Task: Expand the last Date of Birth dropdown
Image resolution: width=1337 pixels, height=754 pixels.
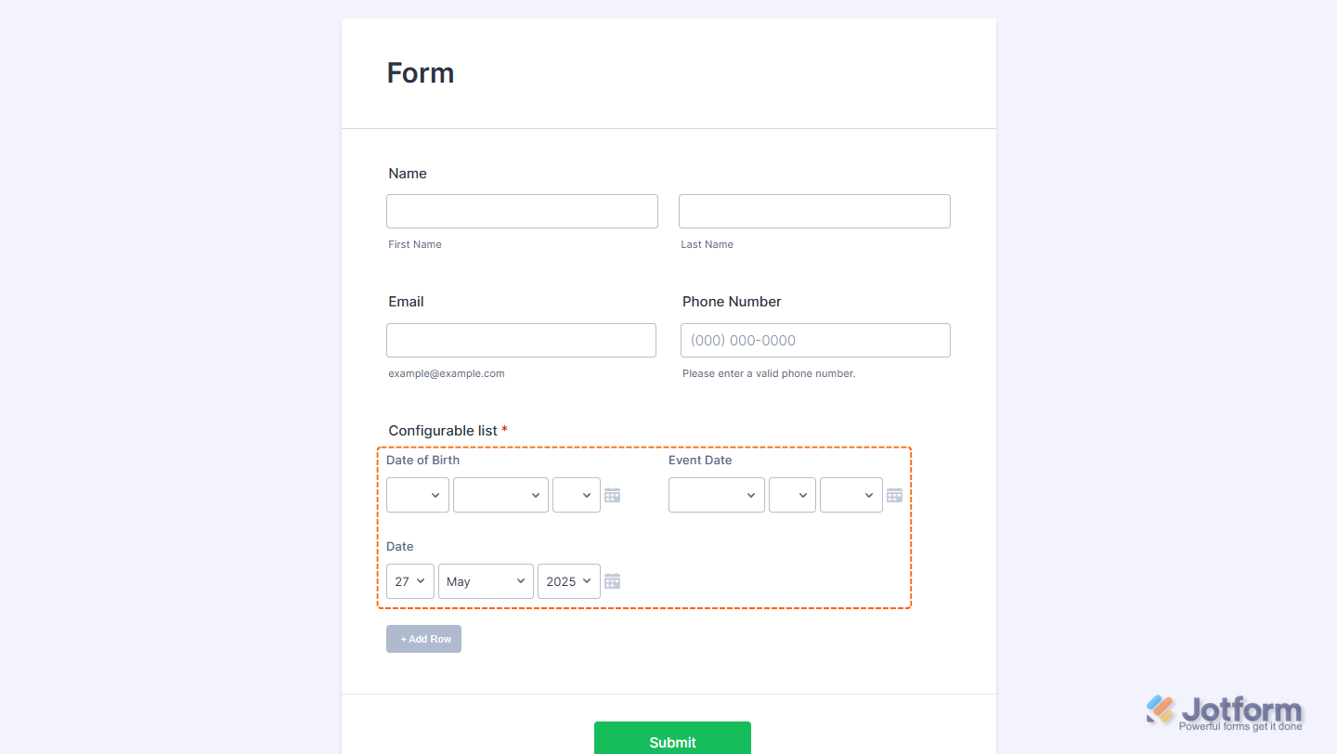Action: (x=576, y=495)
